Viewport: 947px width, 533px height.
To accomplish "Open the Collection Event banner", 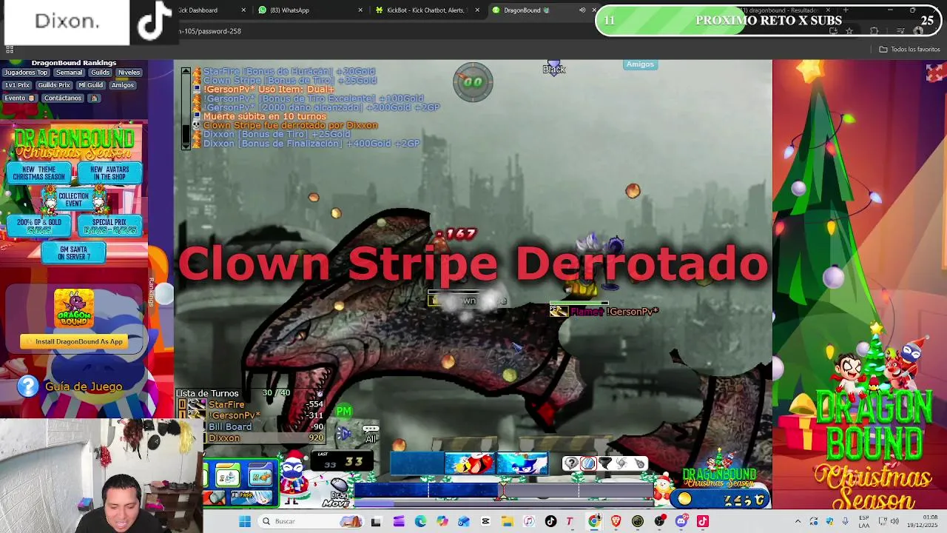I will click(x=73, y=200).
